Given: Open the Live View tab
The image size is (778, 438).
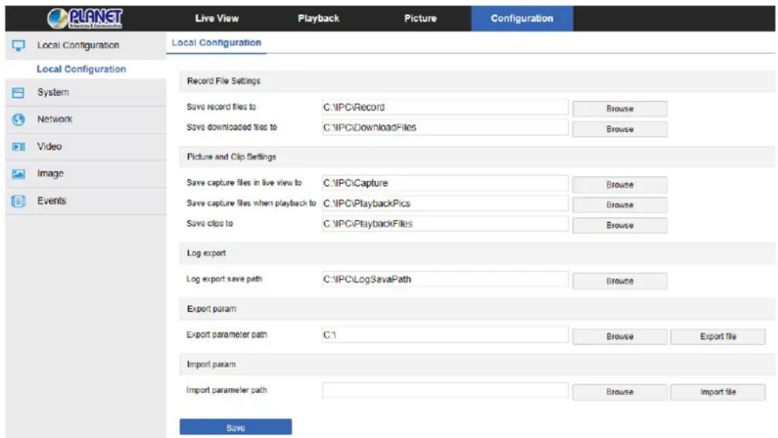Looking at the screenshot, I should coord(217,18).
